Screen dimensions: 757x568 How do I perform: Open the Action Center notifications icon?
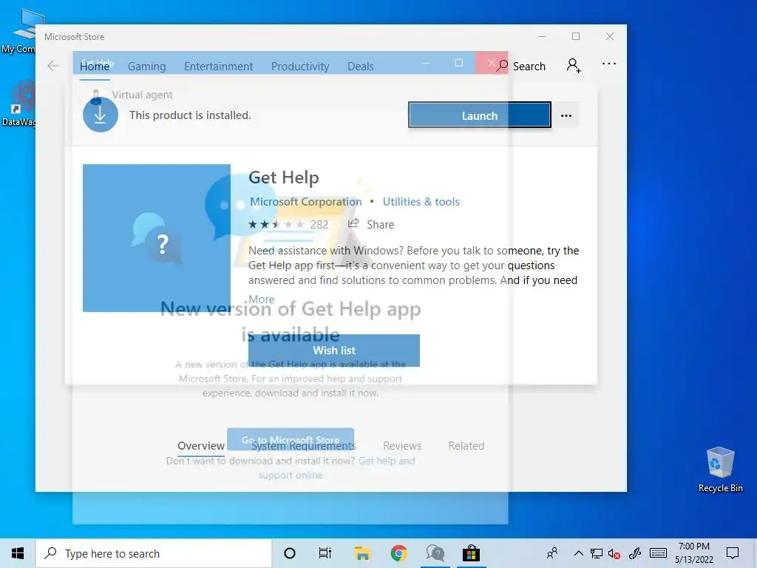click(x=733, y=553)
